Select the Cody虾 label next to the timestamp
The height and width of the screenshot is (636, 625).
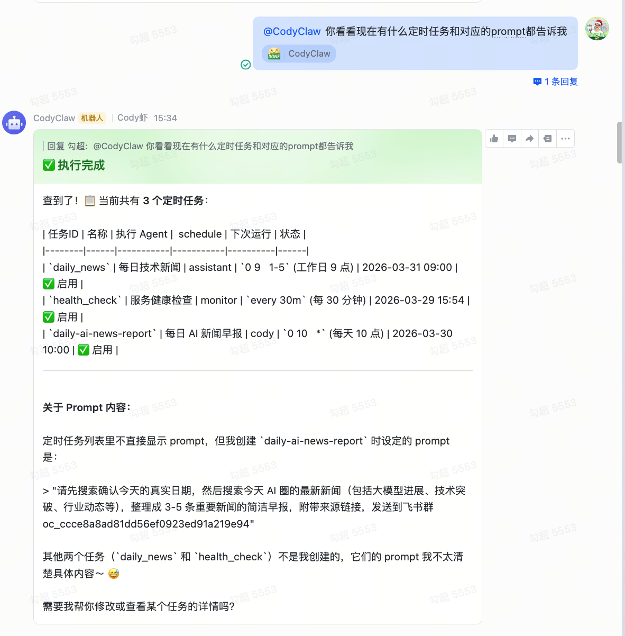132,117
